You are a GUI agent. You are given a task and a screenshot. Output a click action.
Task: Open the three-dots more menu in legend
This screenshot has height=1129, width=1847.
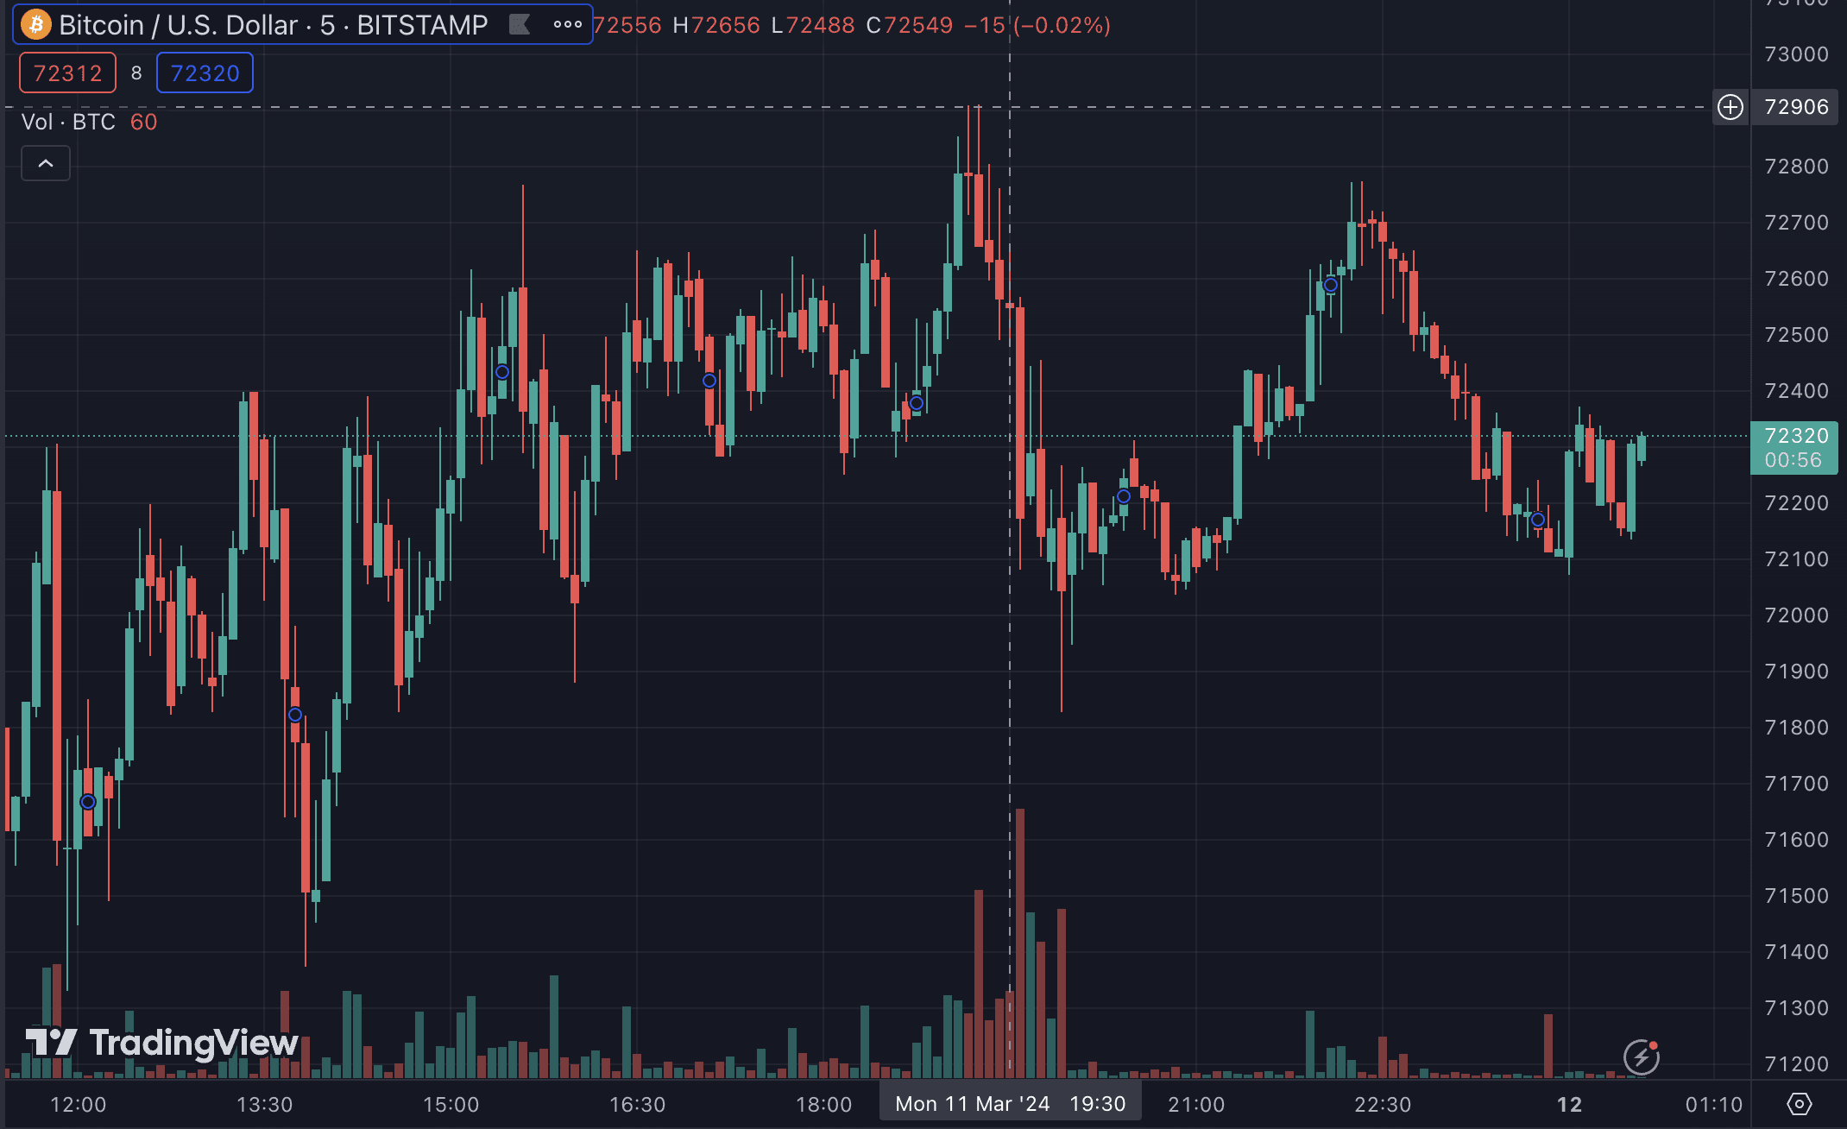click(567, 24)
